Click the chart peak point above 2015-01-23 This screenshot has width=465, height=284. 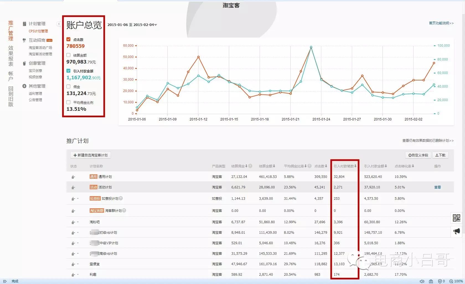coord(311,47)
